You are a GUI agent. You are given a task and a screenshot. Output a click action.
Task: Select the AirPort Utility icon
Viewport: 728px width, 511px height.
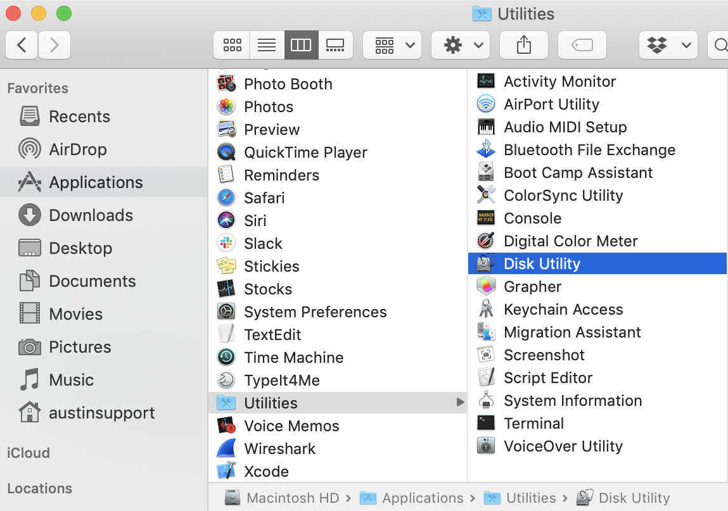(486, 104)
